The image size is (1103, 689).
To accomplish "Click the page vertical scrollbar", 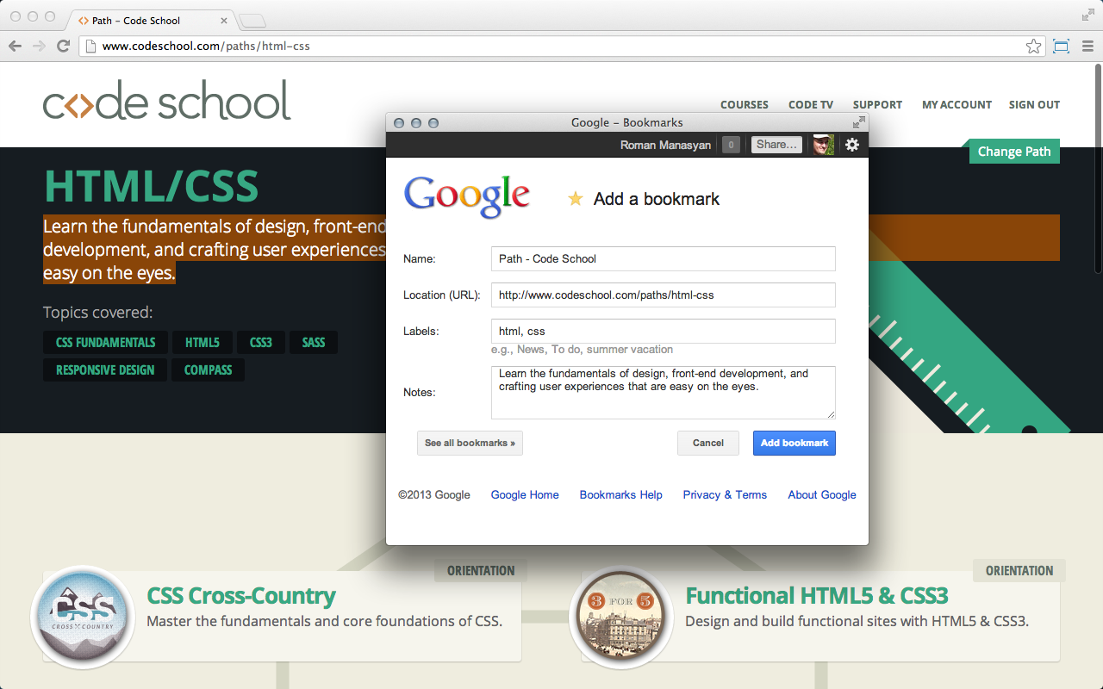I will click(x=1097, y=168).
